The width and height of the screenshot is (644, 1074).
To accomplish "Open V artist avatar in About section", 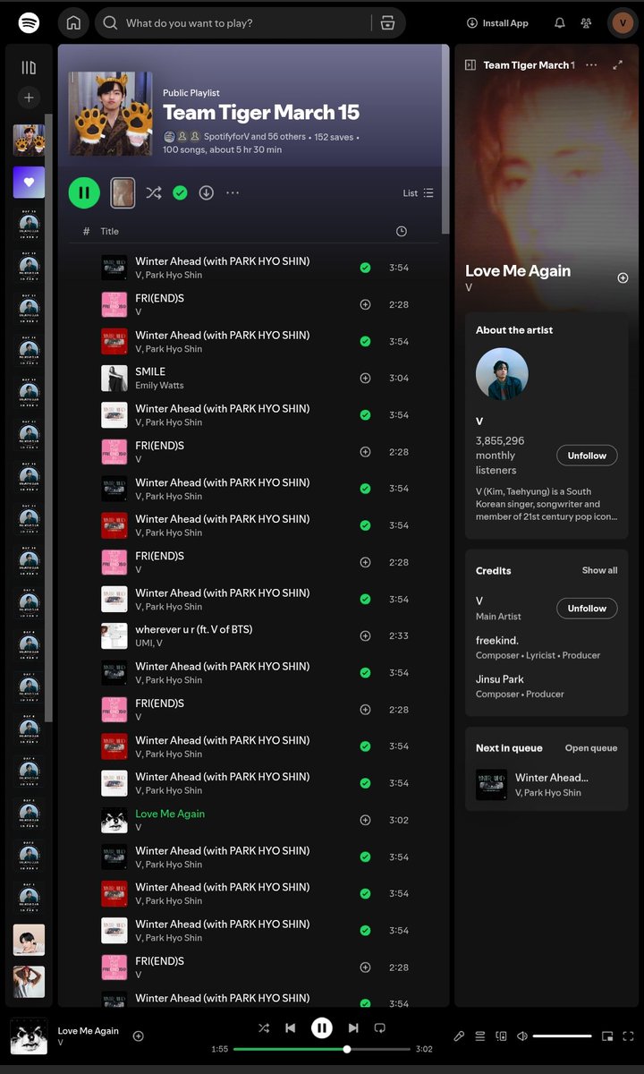I will pyautogui.click(x=502, y=374).
